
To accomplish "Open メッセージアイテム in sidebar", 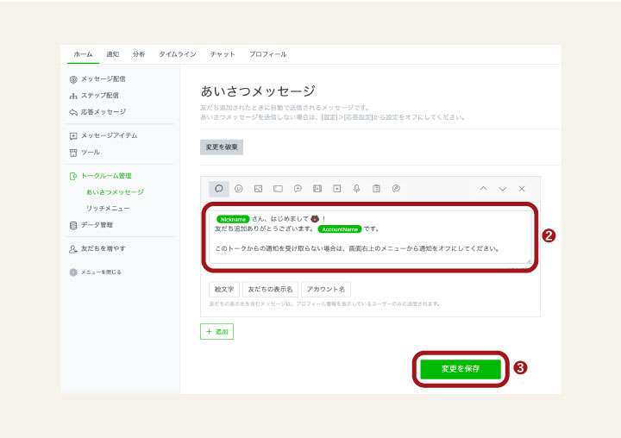I will [x=103, y=135].
